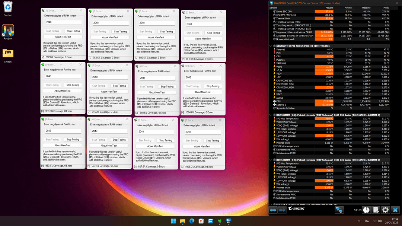Launch Microsoft Edge from the taskbar
Image resolution: width=402 pixels, height=226 pixels.
(192, 221)
